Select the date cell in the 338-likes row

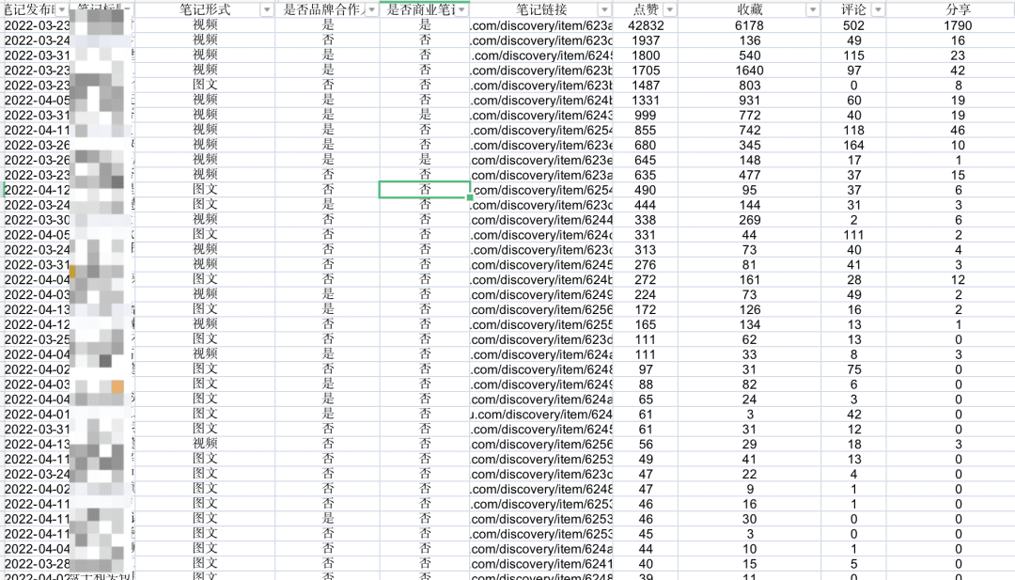tap(37, 219)
